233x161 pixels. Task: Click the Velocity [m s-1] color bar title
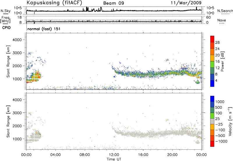pos(230,121)
